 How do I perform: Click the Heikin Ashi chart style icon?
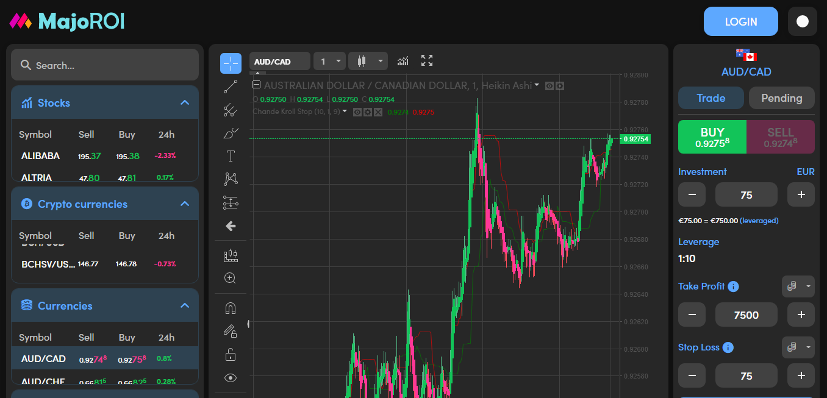(x=362, y=61)
